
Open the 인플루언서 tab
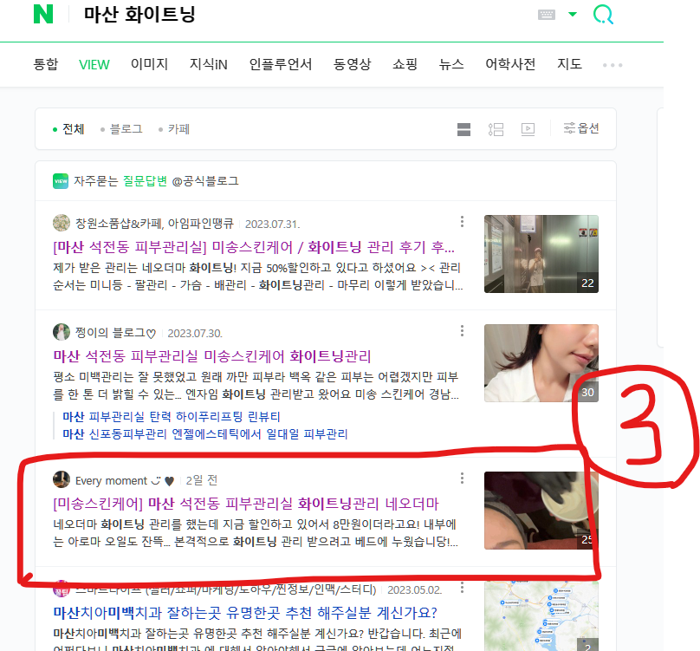tap(281, 64)
